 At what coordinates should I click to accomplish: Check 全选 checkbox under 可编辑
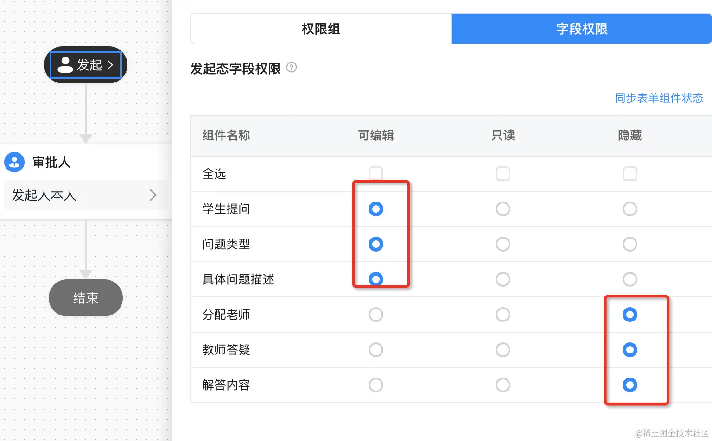tap(376, 174)
